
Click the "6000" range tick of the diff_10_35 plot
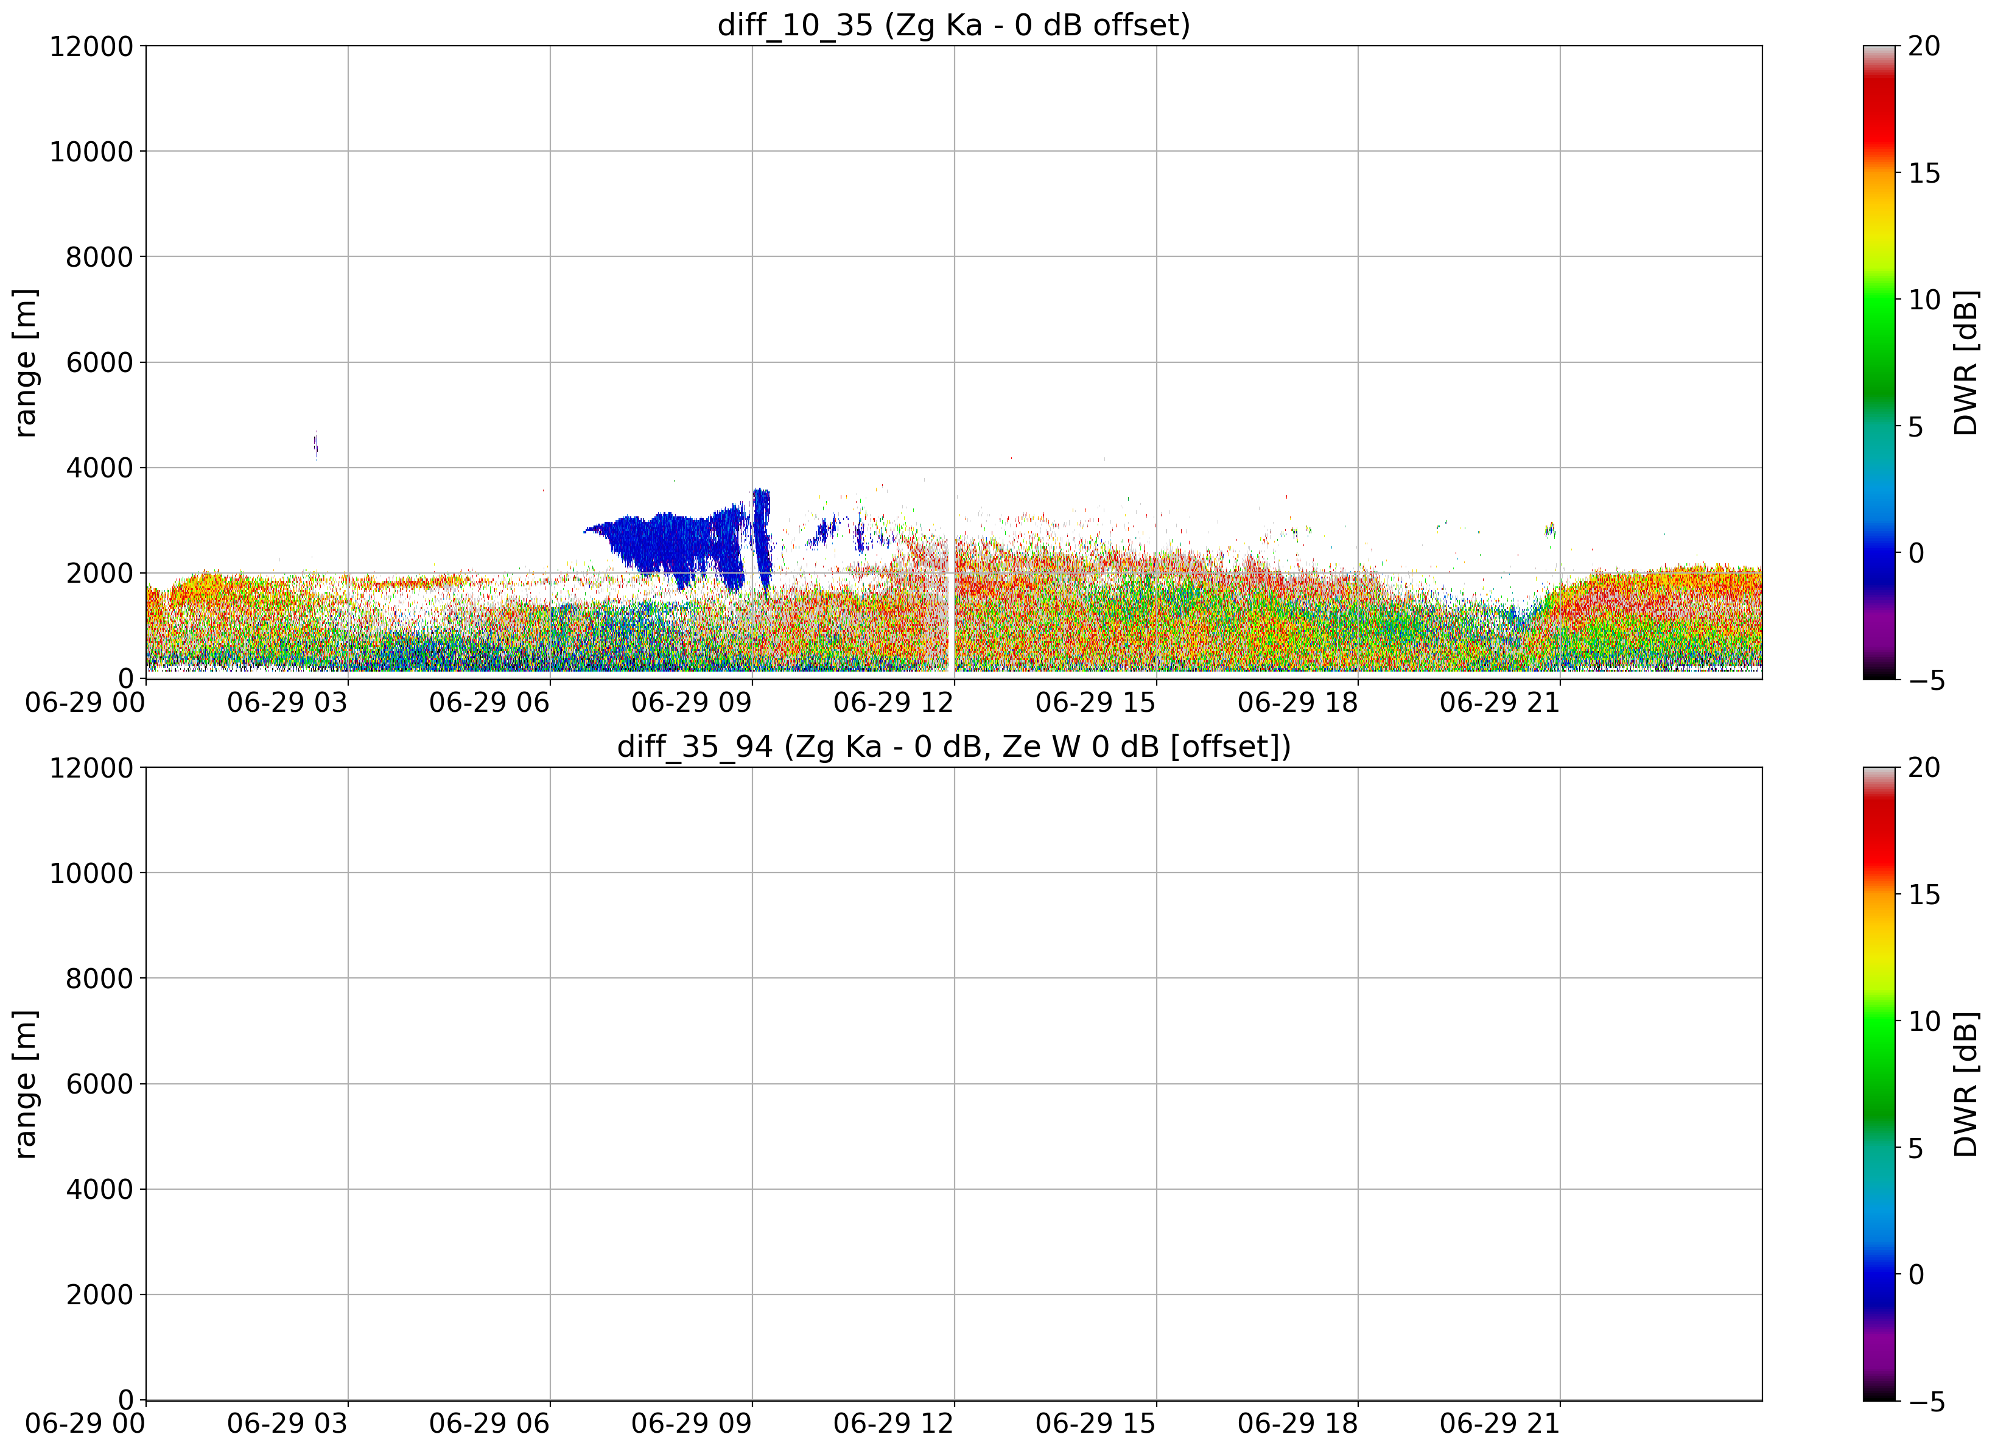click(x=99, y=362)
